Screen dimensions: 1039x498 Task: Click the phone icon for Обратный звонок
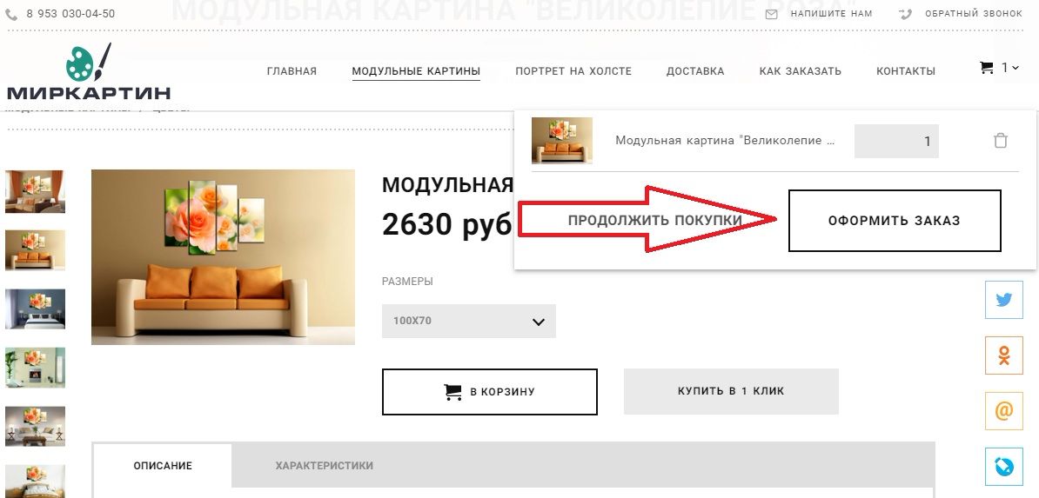[906, 14]
